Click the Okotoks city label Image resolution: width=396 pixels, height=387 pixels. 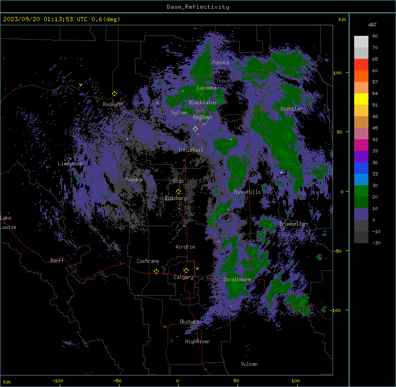pos(189,322)
